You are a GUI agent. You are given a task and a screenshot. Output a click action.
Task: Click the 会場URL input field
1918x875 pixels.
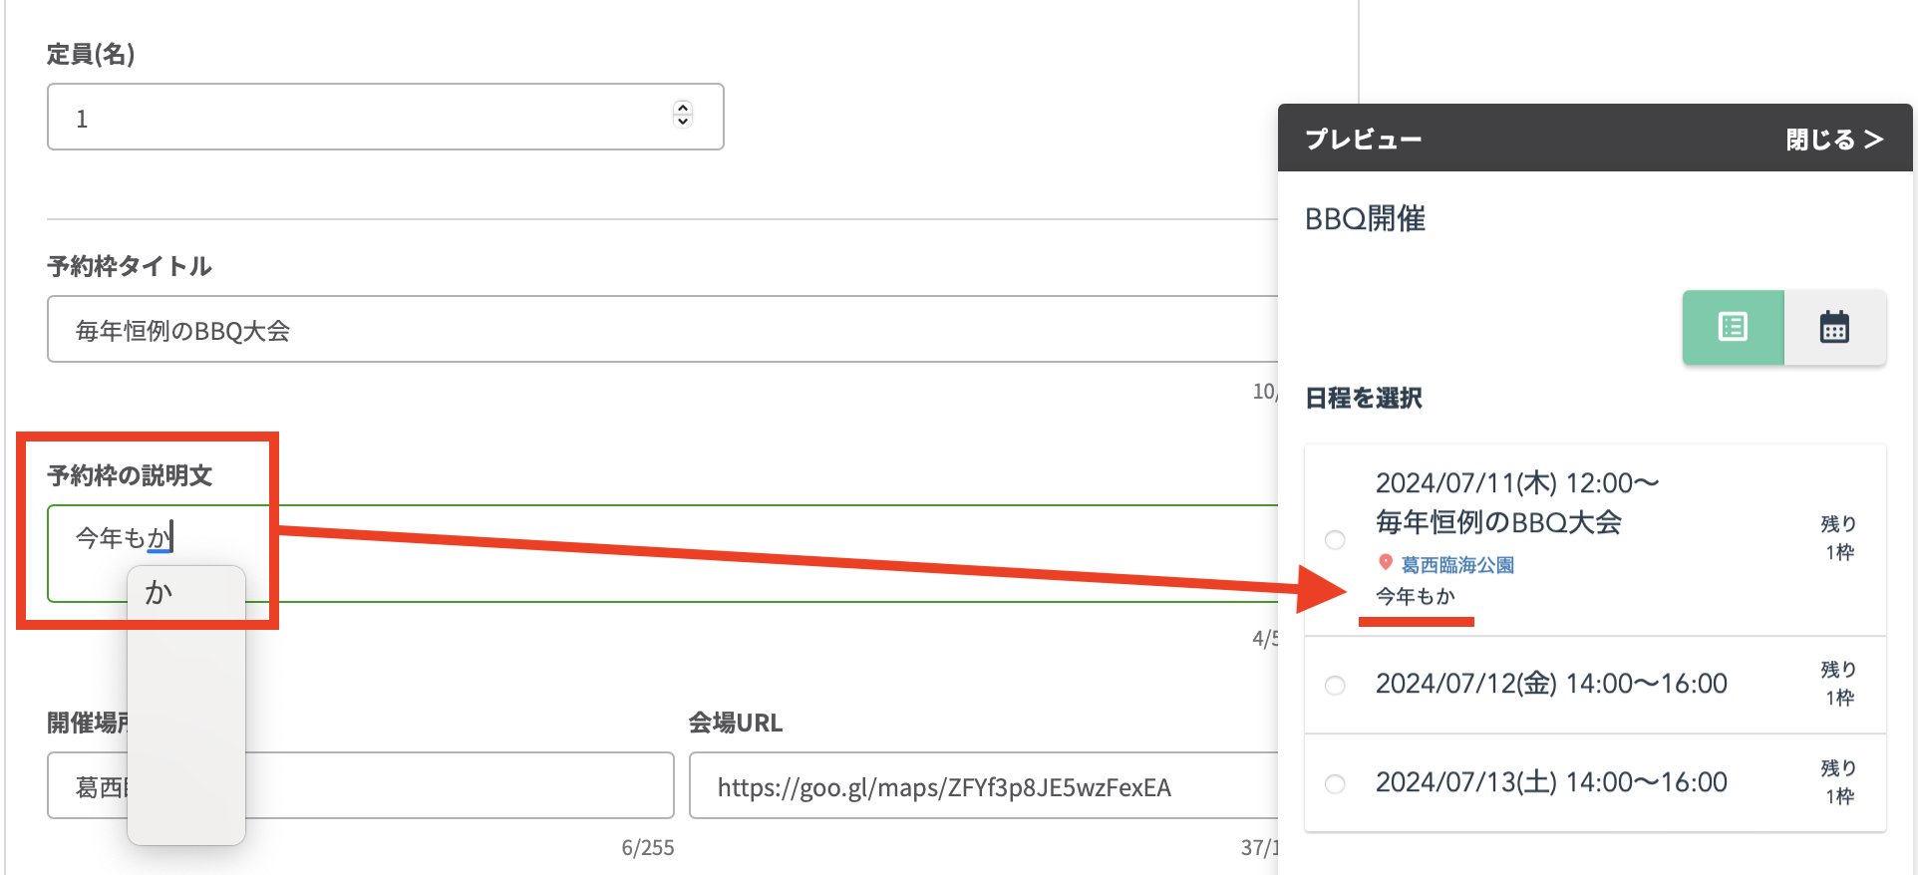(982, 786)
